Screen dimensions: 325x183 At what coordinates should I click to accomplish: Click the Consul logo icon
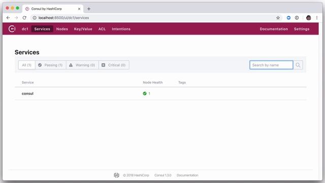12,28
